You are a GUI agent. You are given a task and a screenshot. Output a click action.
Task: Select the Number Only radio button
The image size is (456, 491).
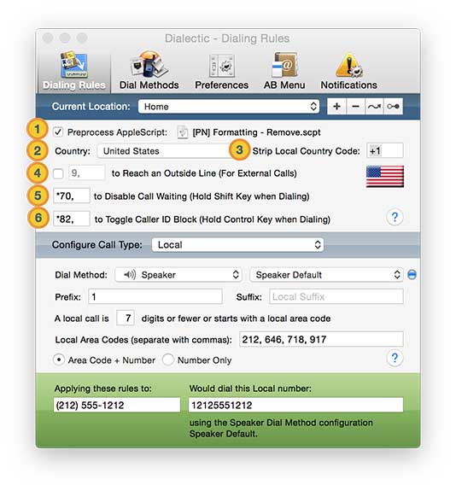coord(168,359)
